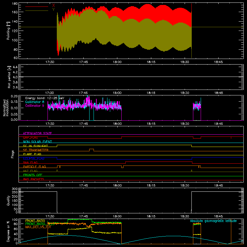Click the GAP_FLAG dip near 18:35
The height and width of the screenshot is (247, 247).
[x=197, y=138]
